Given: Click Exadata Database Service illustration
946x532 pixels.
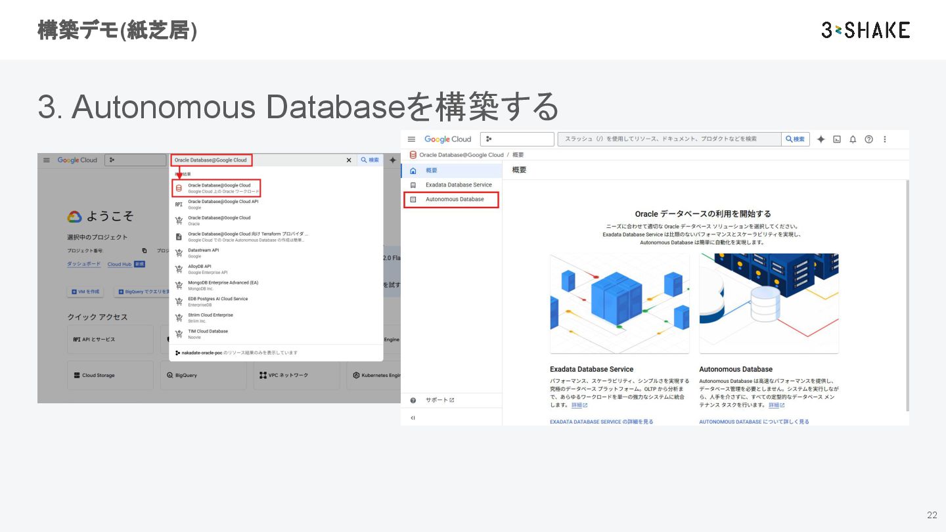Looking at the screenshot, I should click(619, 304).
